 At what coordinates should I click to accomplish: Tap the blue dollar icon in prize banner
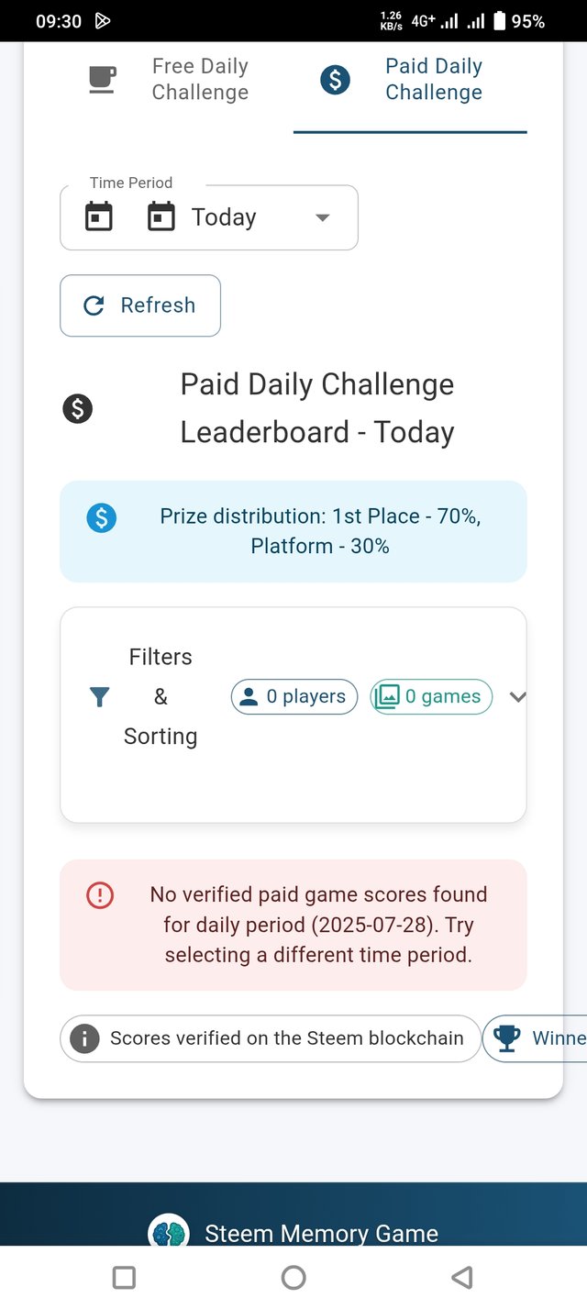[x=101, y=517]
